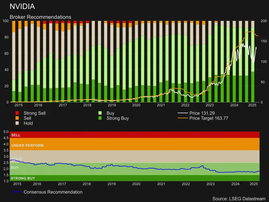Click the orange price target line's end
Image resolution: width=269 pixels, height=202 pixels.
point(258,36)
